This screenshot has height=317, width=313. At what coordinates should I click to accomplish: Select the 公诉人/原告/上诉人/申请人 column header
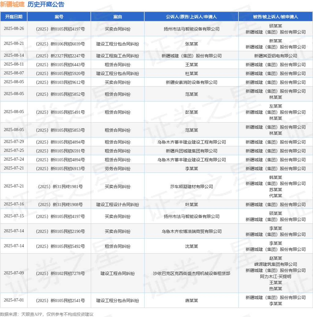pyautogui.click(x=191, y=16)
